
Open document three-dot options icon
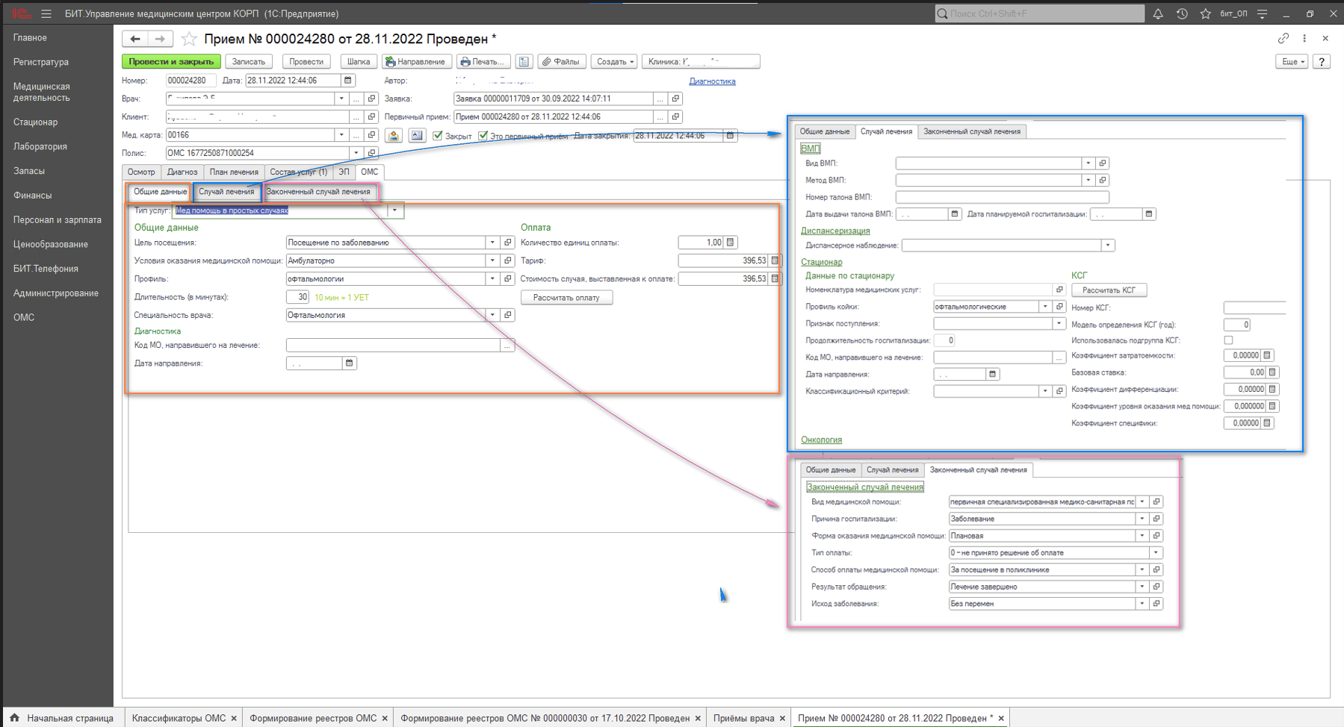click(x=1304, y=38)
